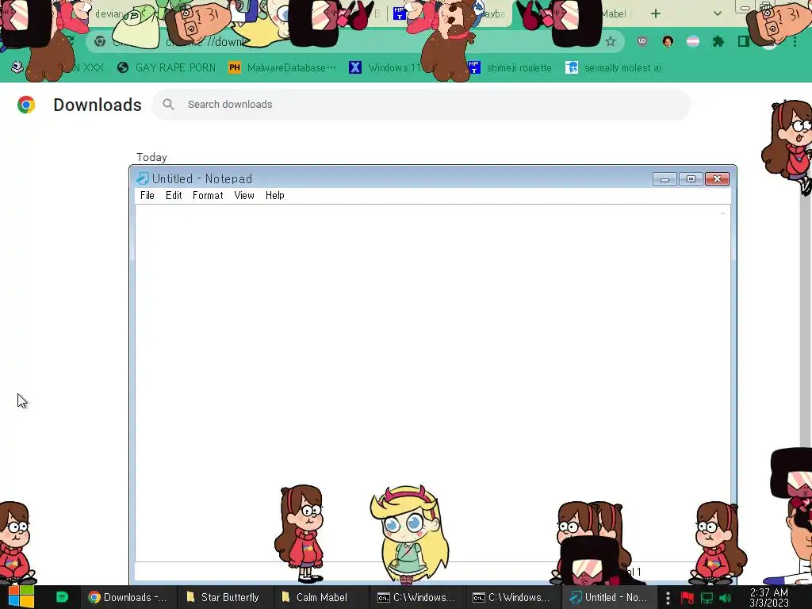Open Chrome tab search chevron
The image size is (812, 609).
click(717, 14)
